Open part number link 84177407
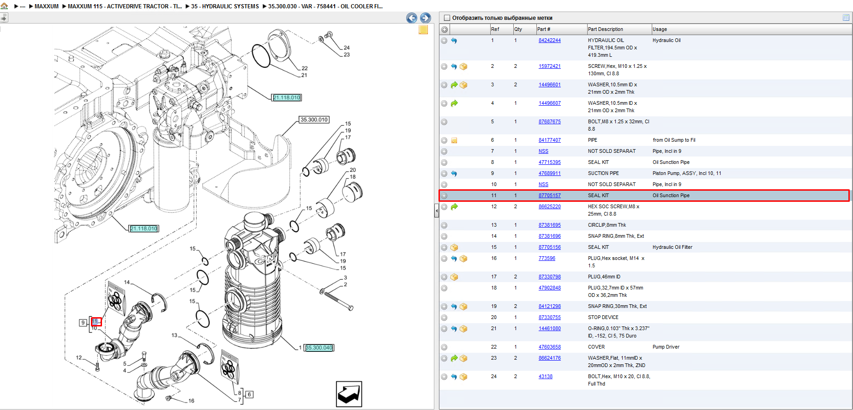The width and height of the screenshot is (853, 410). pyautogui.click(x=549, y=140)
